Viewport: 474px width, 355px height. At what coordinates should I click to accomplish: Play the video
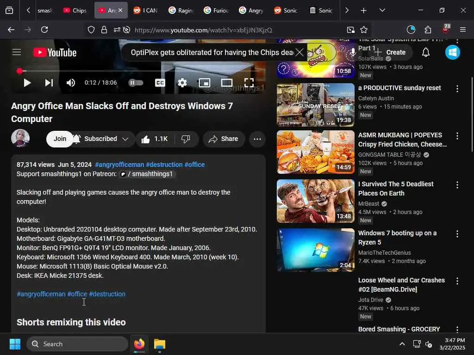click(x=27, y=83)
